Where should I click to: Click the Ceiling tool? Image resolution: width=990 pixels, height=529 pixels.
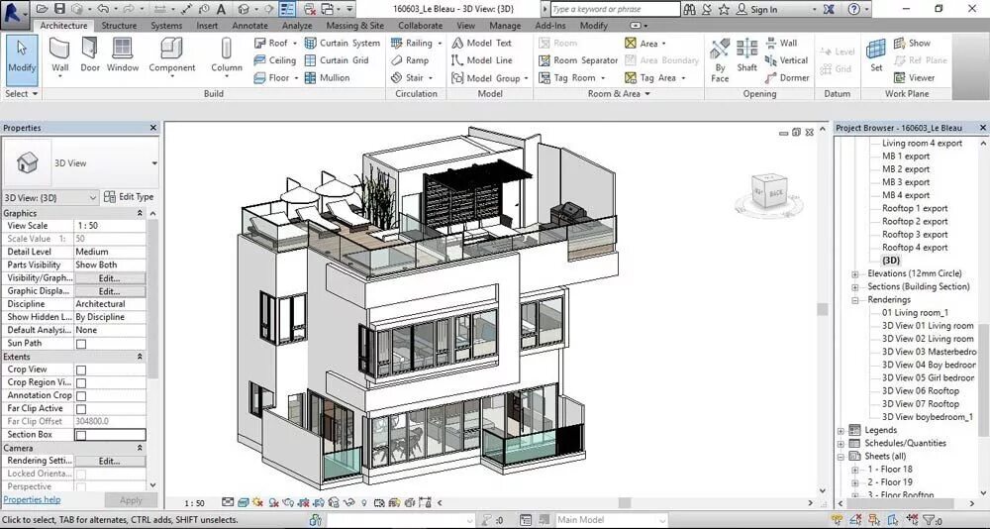tap(274, 60)
